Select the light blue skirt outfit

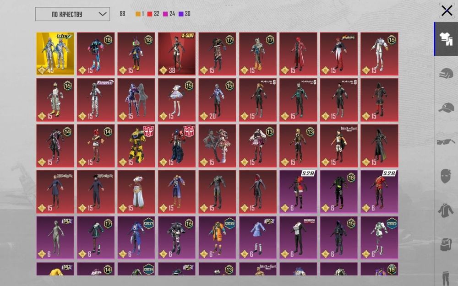coord(258,237)
